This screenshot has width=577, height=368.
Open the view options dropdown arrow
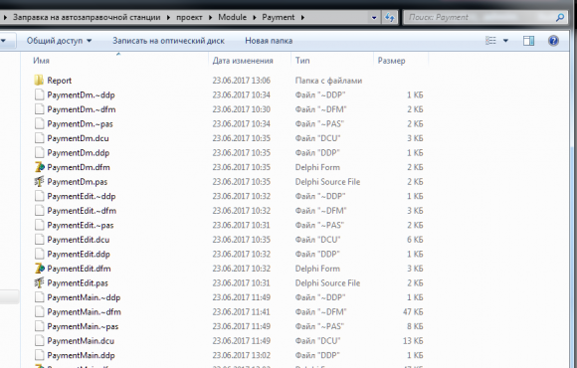505,41
